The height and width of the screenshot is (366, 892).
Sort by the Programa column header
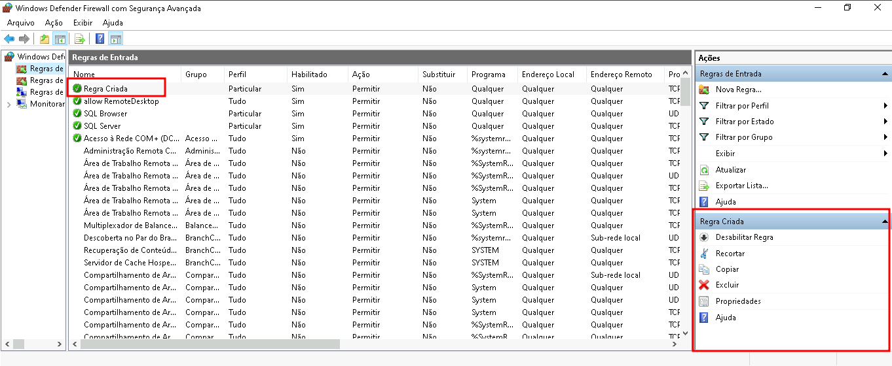tap(492, 74)
